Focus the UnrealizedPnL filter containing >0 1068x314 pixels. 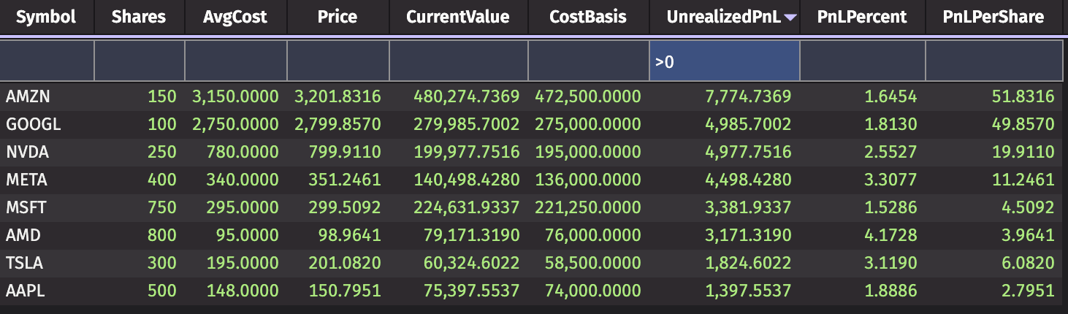[x=724, y=62]
